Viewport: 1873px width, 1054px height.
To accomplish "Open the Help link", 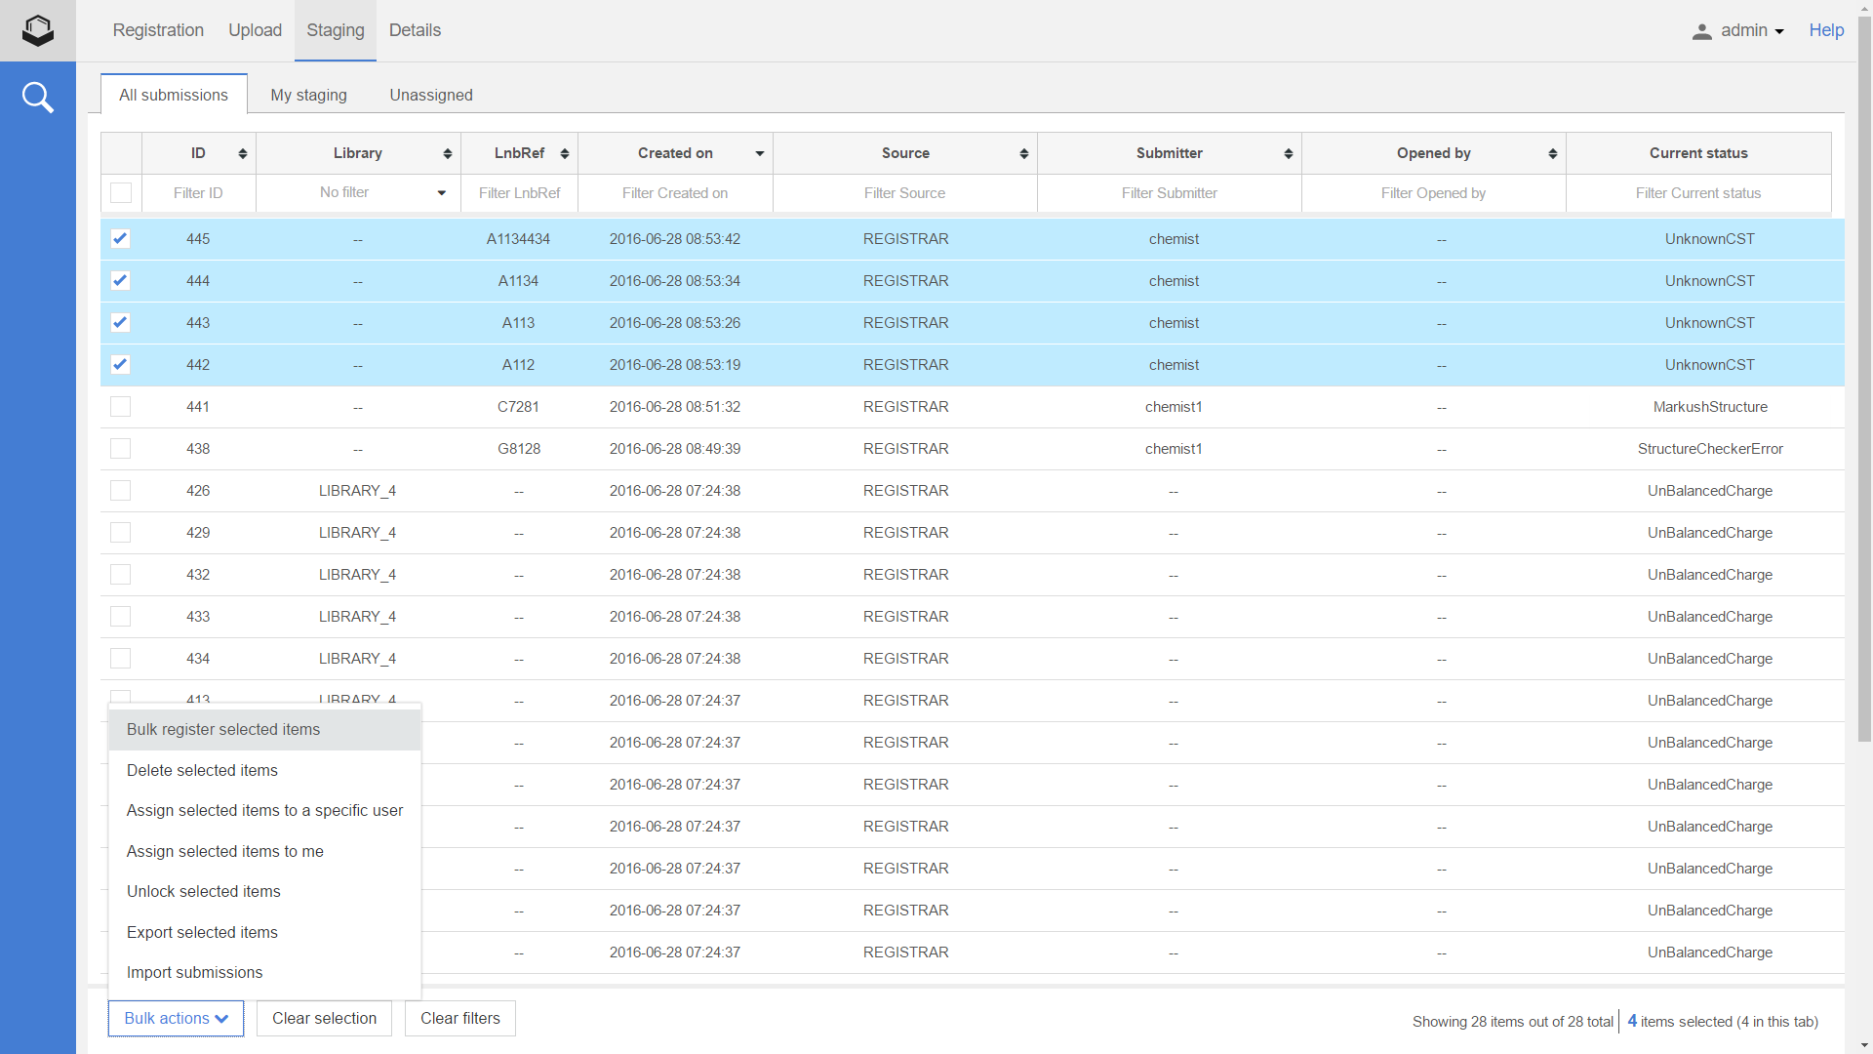I will coord(1825,30).
